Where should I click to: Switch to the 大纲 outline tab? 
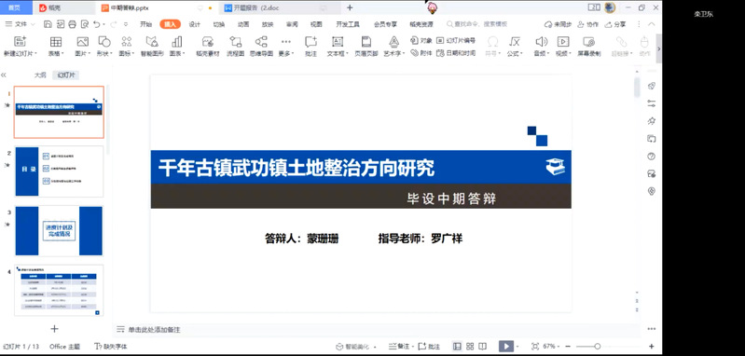pos(40,75)
